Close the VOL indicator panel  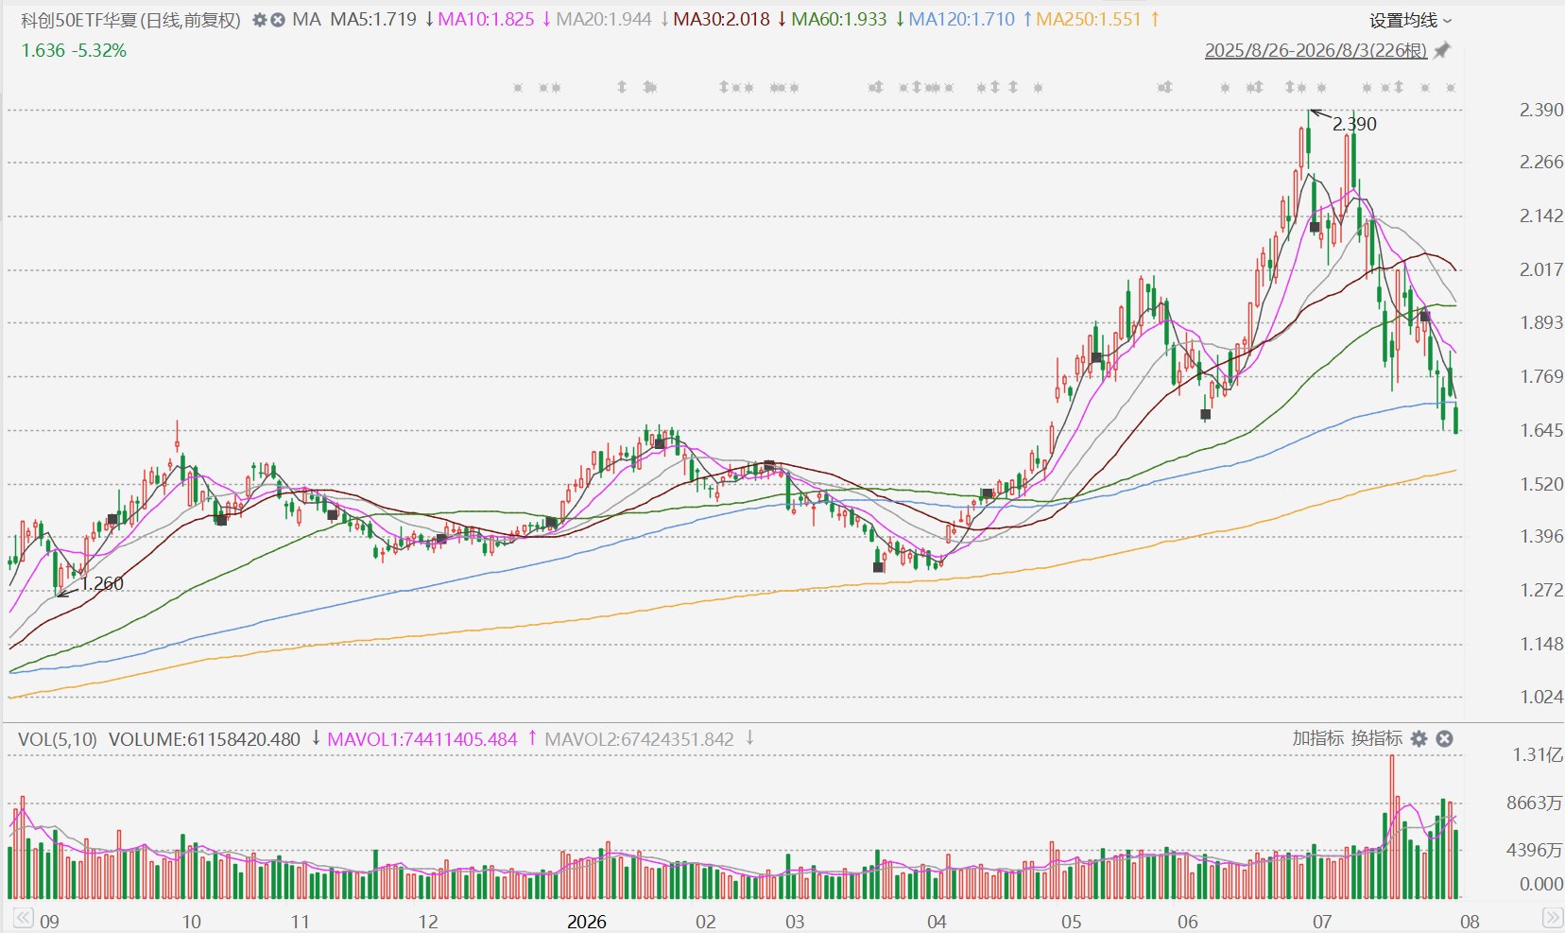pos(1444,739)
